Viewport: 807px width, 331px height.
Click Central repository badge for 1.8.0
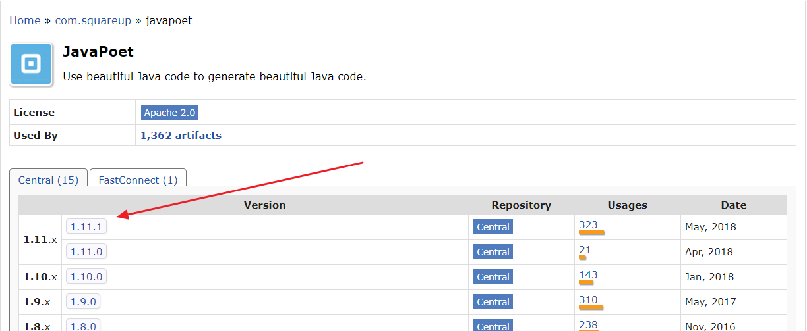coord(493,326)
